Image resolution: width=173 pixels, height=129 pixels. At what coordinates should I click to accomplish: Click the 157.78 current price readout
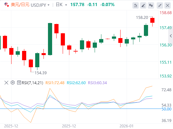(77, 4)
